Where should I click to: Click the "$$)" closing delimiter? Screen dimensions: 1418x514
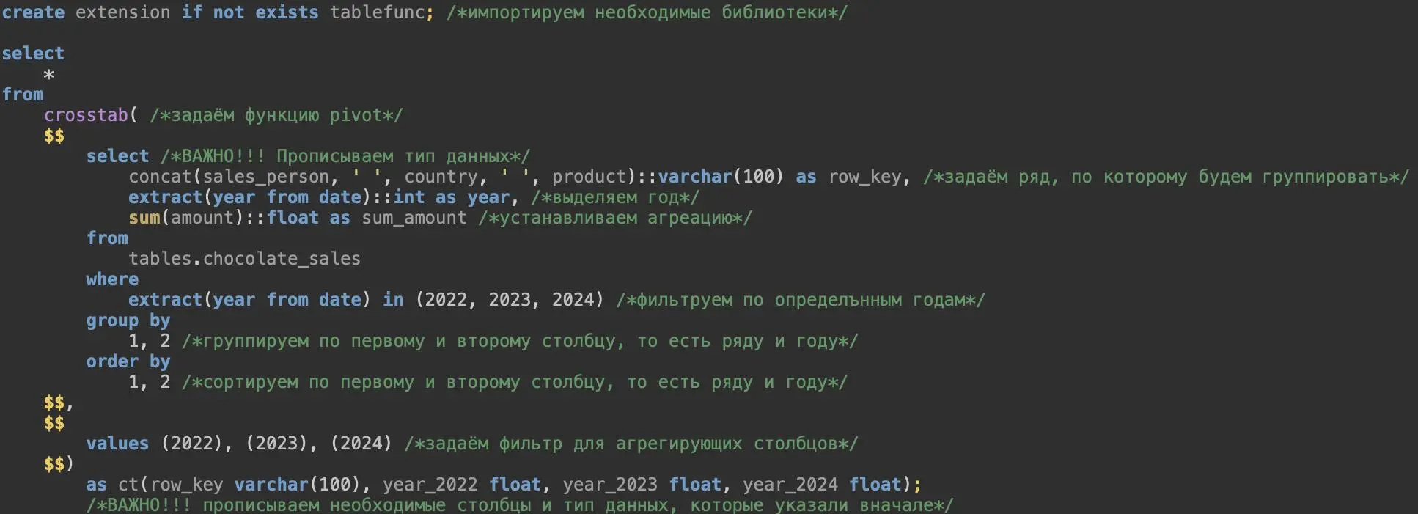[59, 464]
